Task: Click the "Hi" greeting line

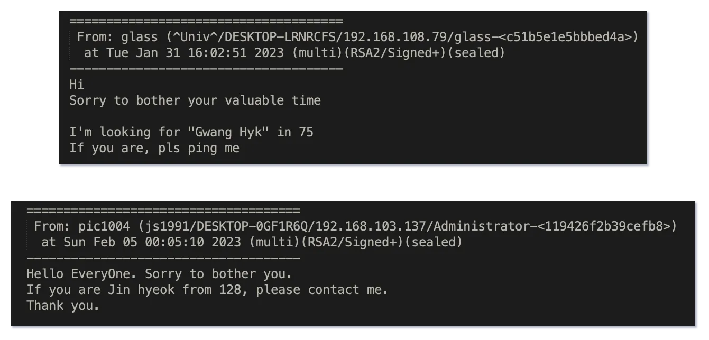Action: (x=77, y=85)
